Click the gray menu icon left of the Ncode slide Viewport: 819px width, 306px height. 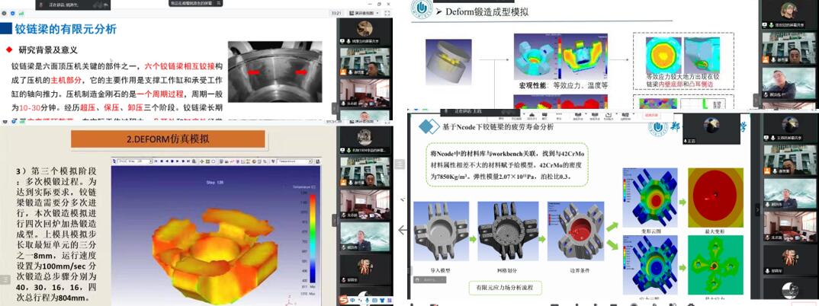(400, 164)
